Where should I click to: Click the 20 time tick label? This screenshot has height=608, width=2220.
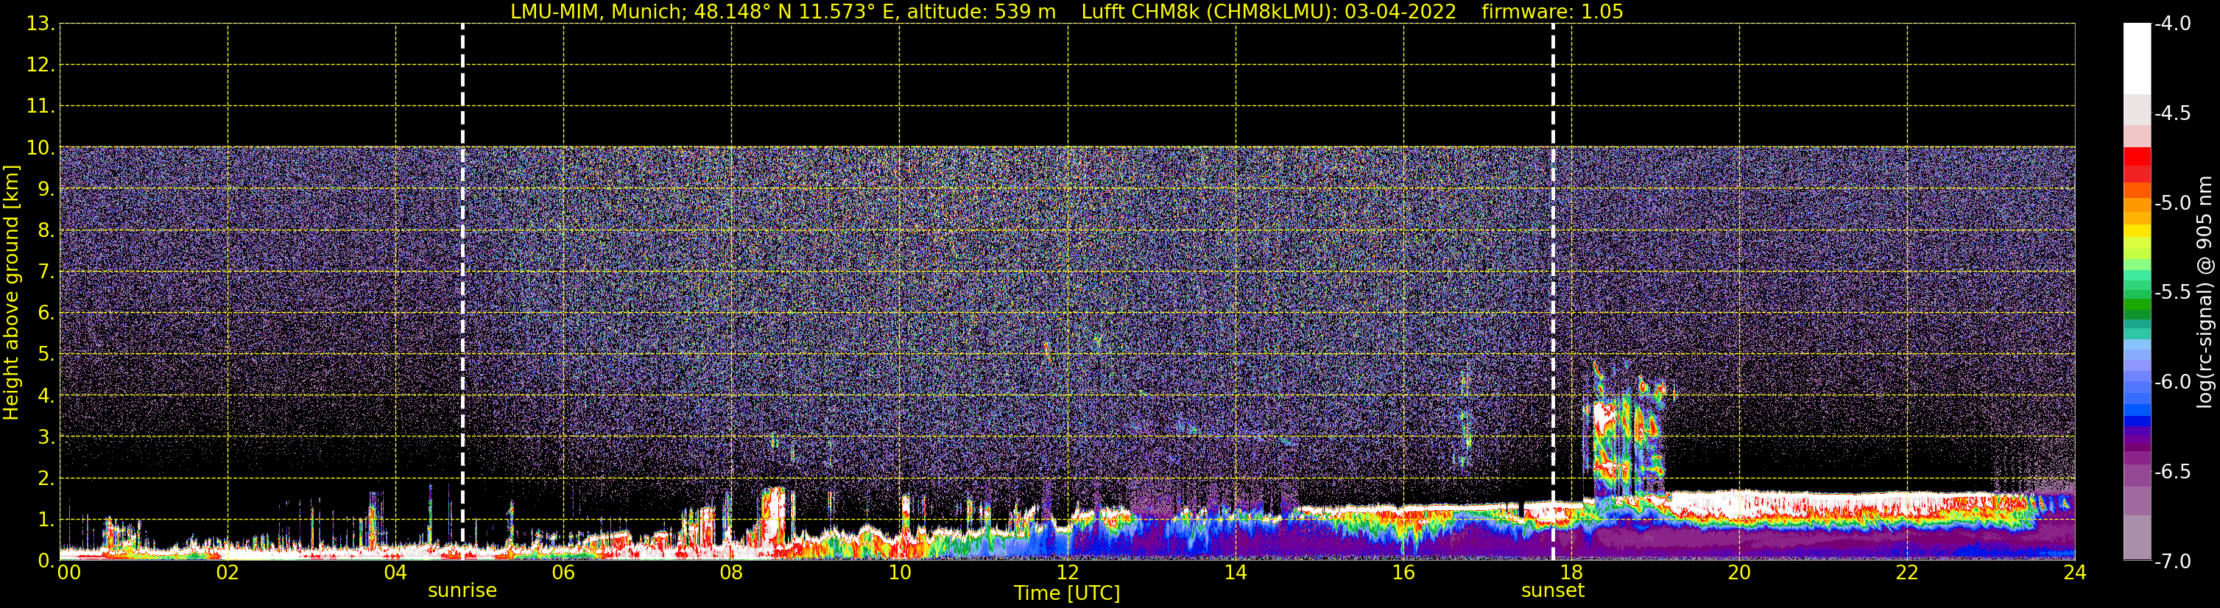[x=1739, y=573]
